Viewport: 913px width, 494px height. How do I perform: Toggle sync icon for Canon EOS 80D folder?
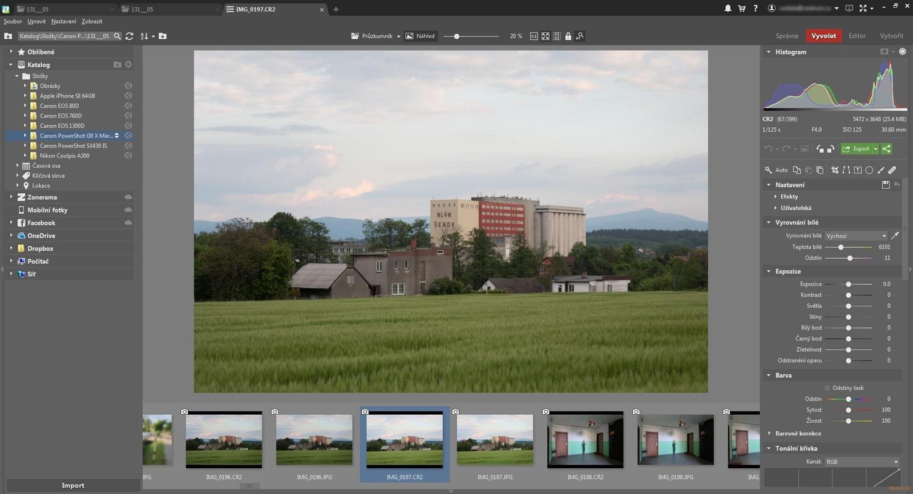pos(128,105)
